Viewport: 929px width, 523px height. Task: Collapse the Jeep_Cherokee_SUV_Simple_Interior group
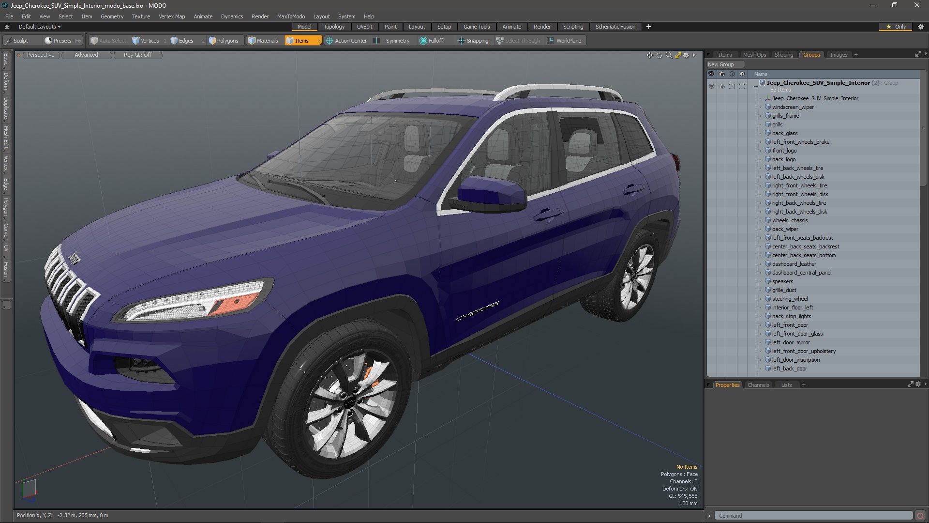point(756,86)
